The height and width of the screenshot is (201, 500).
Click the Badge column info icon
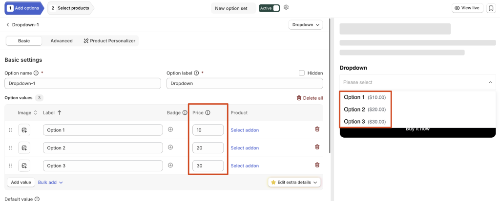[185, 112]
